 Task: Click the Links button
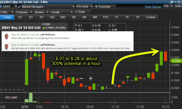(178, 6)
